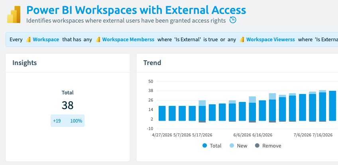Click the 7/16/2026 axis date label

coord(322,135)
